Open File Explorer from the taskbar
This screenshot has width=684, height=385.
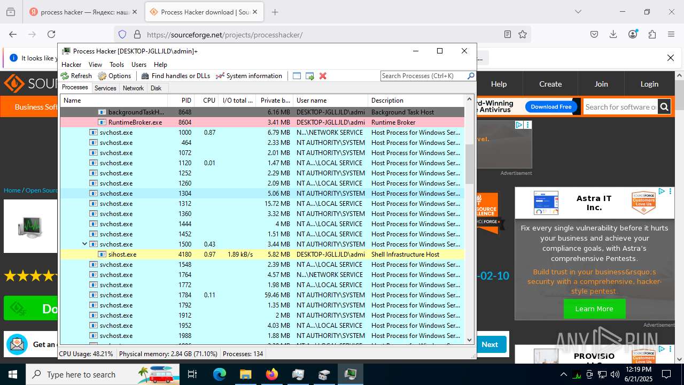click(x=245, y=374)
